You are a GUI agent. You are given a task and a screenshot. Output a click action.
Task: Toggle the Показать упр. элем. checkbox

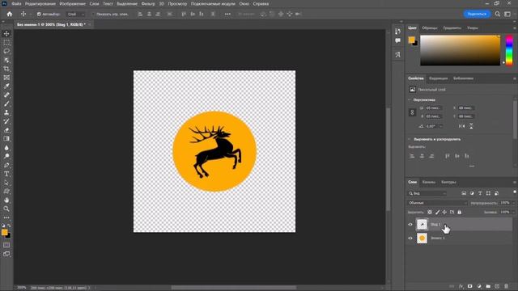93,15
